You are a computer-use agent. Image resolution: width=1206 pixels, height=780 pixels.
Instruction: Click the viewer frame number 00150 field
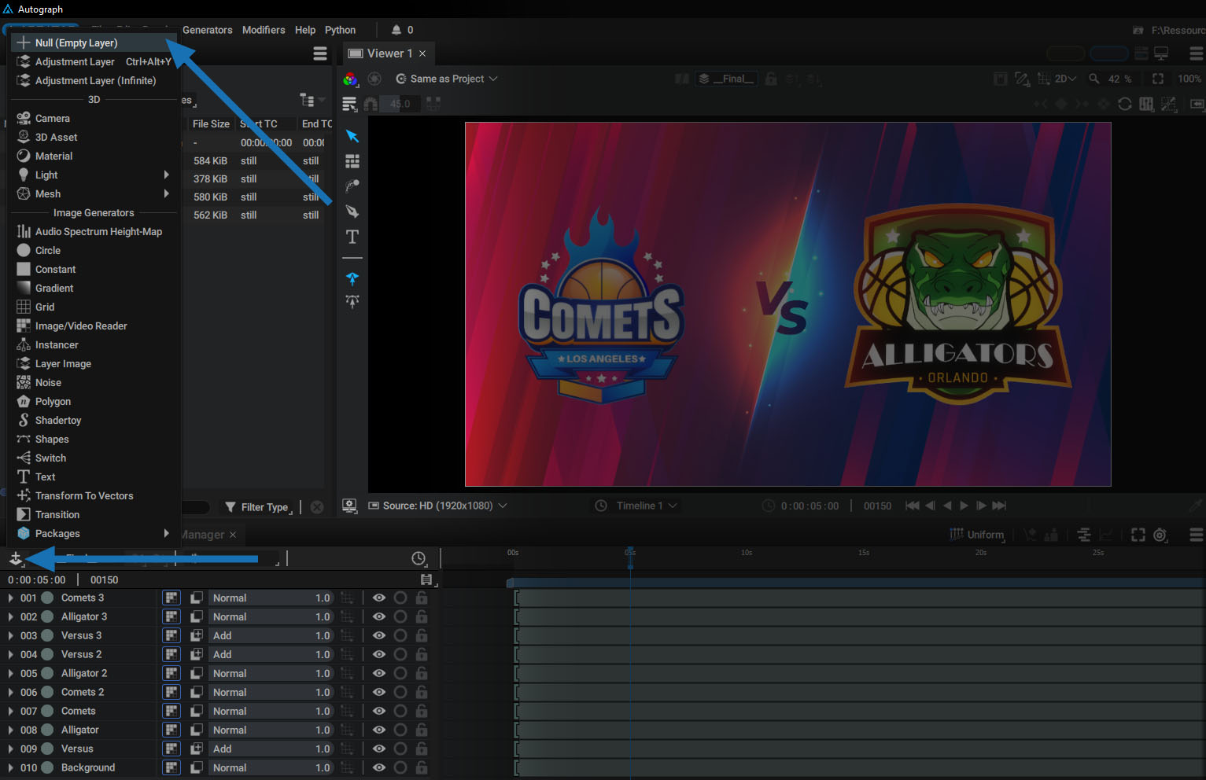877,506
